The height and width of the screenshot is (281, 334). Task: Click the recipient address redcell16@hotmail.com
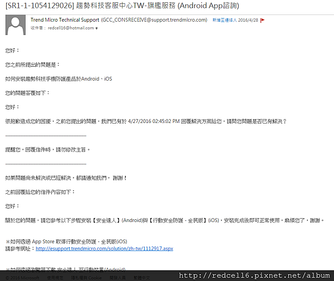pyautogui.click(x=71, y=28)
